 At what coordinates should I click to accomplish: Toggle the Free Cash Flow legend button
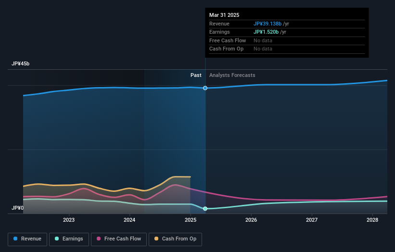tap(119, 239)
